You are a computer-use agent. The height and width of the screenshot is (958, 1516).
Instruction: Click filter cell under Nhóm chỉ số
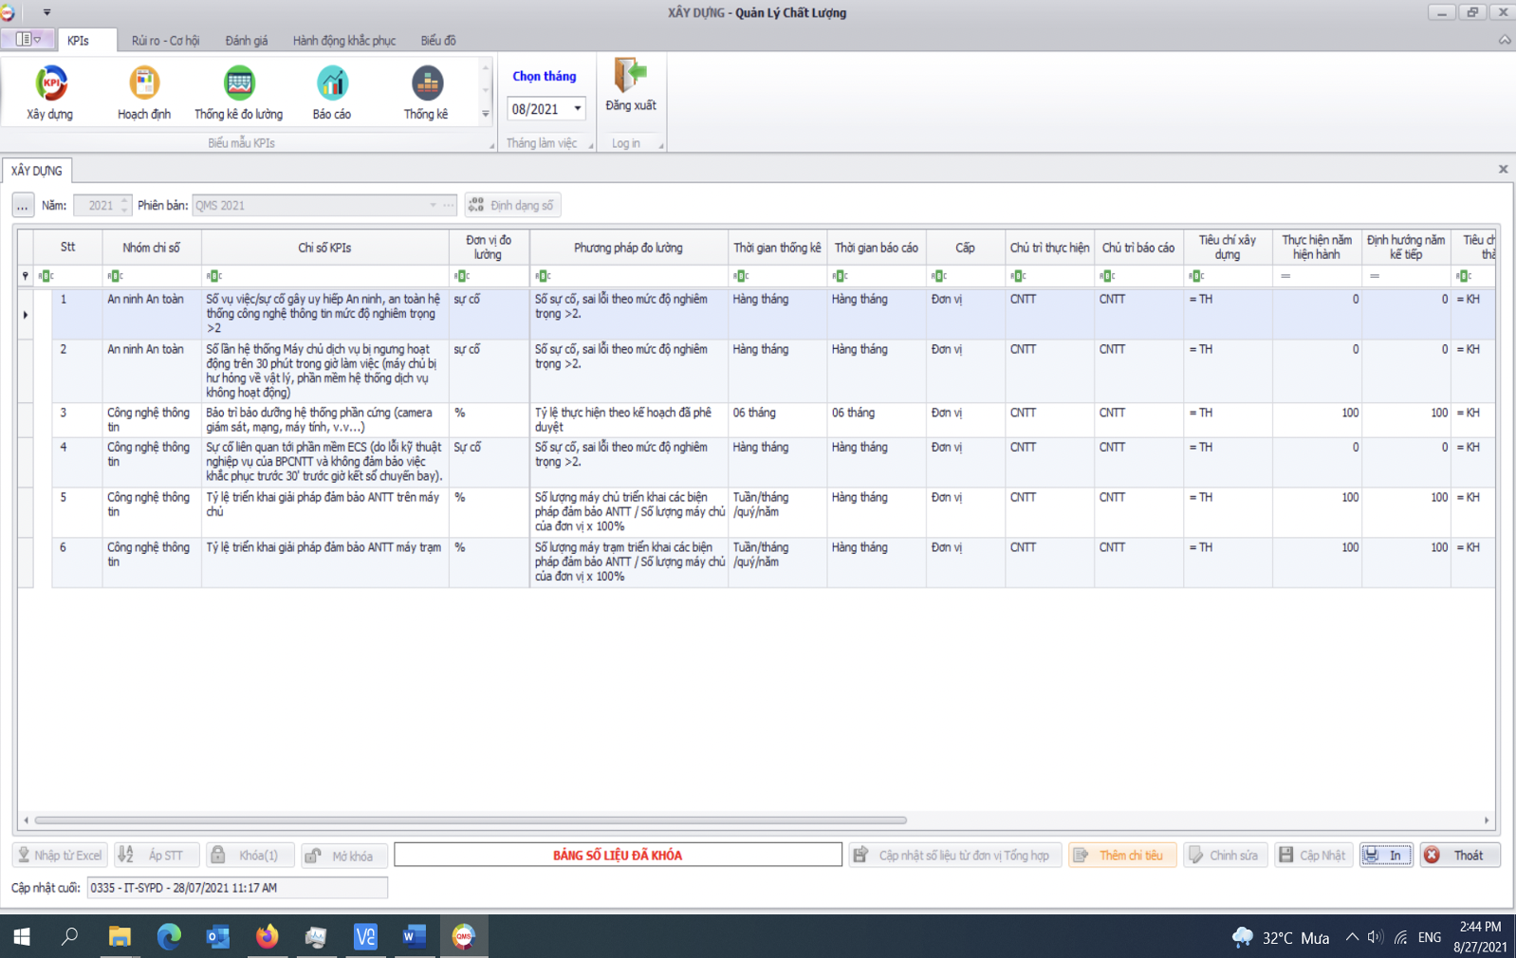[152, 276]
